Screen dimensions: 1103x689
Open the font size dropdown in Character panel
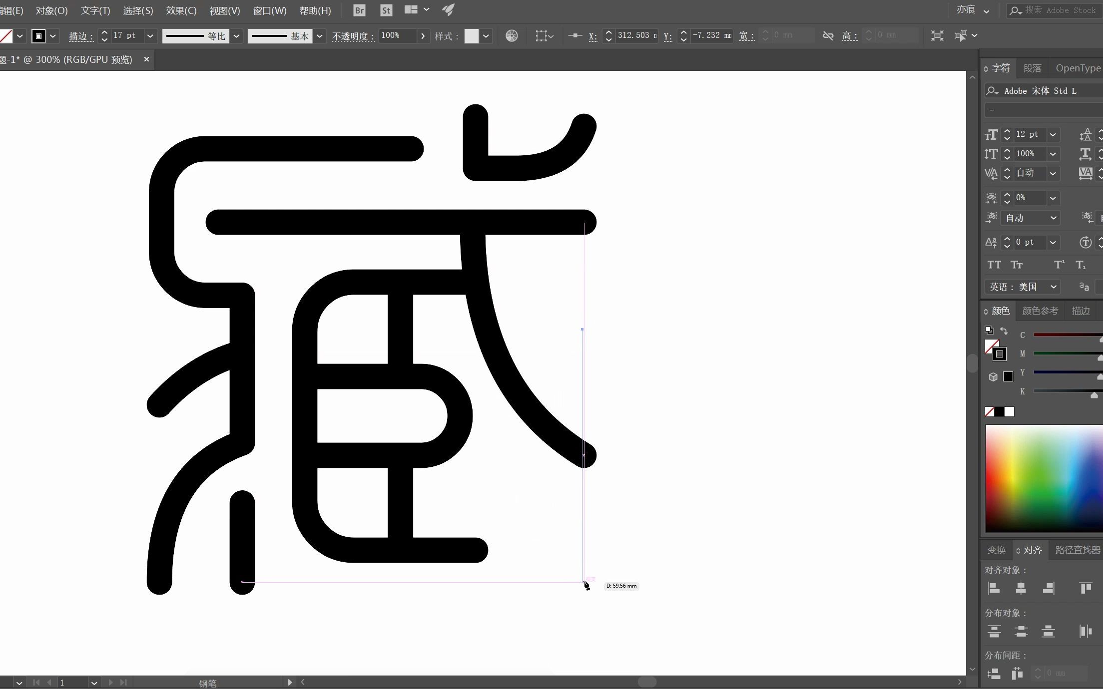(x=1053, y=134)
